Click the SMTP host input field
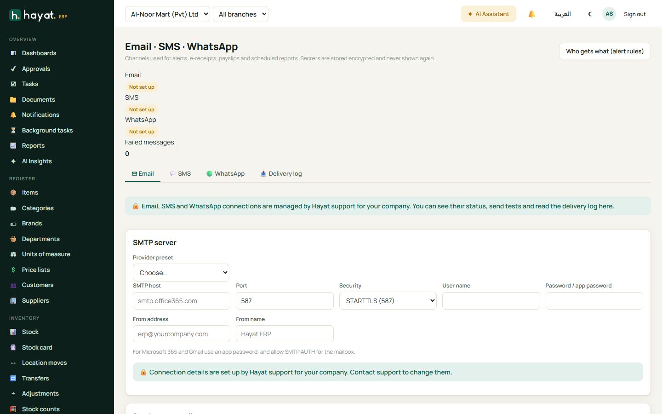 point(182,301)
